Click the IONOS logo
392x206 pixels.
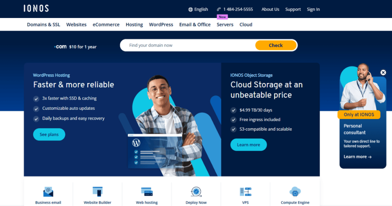36,8
